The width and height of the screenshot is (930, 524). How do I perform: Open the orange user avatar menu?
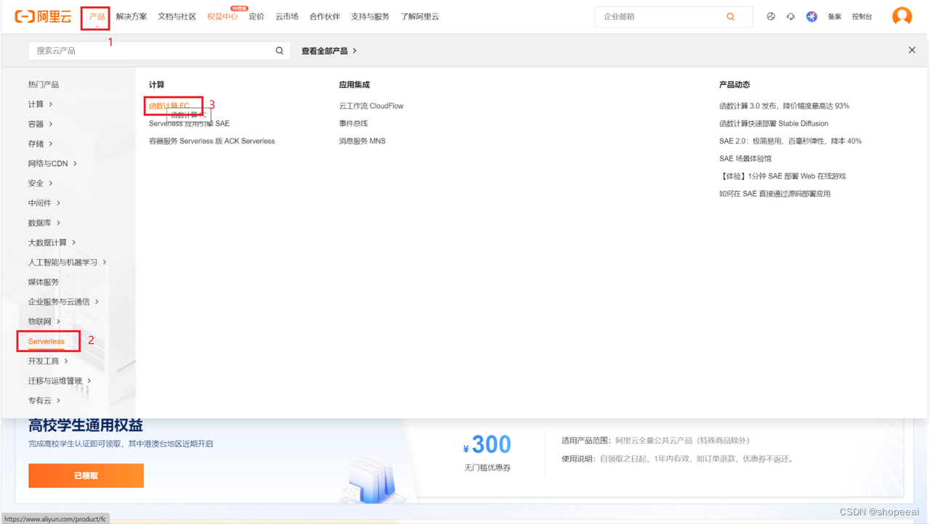click(x=902, y=16)
